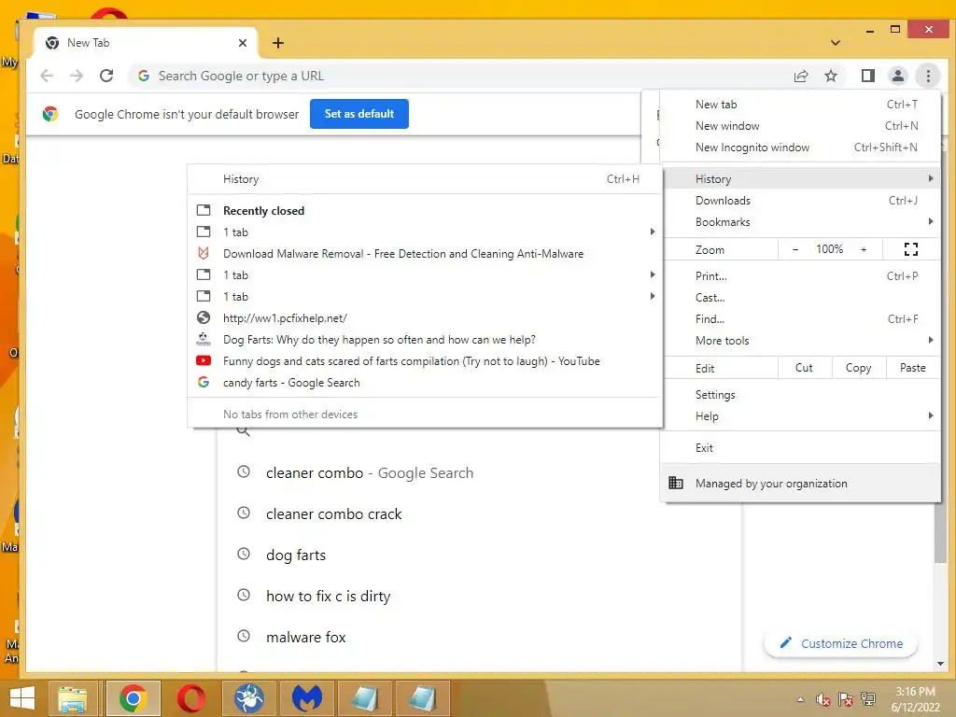The height and width of the screenshot is (717, 956).
Task: Choose Cast... from the menu
Action: pos(800,297)
